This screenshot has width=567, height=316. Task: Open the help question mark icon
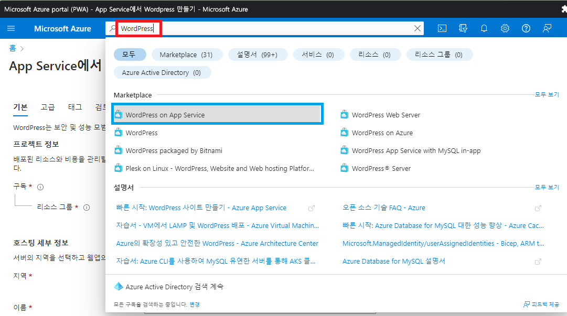[526, 28]
